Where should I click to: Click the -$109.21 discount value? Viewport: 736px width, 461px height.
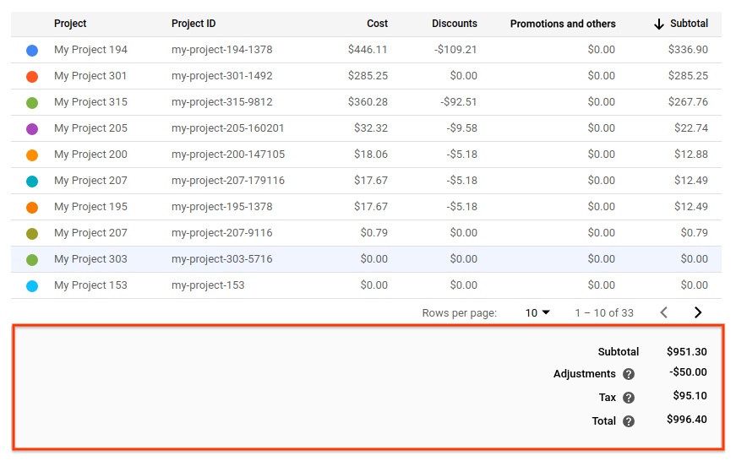[x=455, y=49]
